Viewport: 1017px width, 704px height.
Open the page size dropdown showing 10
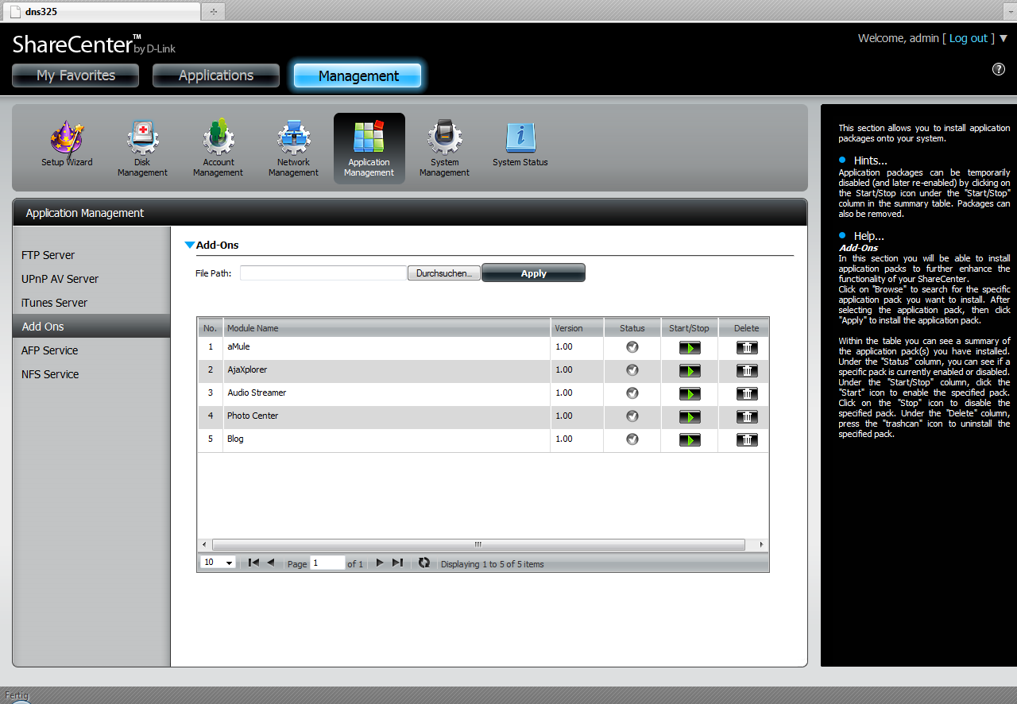[x=217, y=562]
